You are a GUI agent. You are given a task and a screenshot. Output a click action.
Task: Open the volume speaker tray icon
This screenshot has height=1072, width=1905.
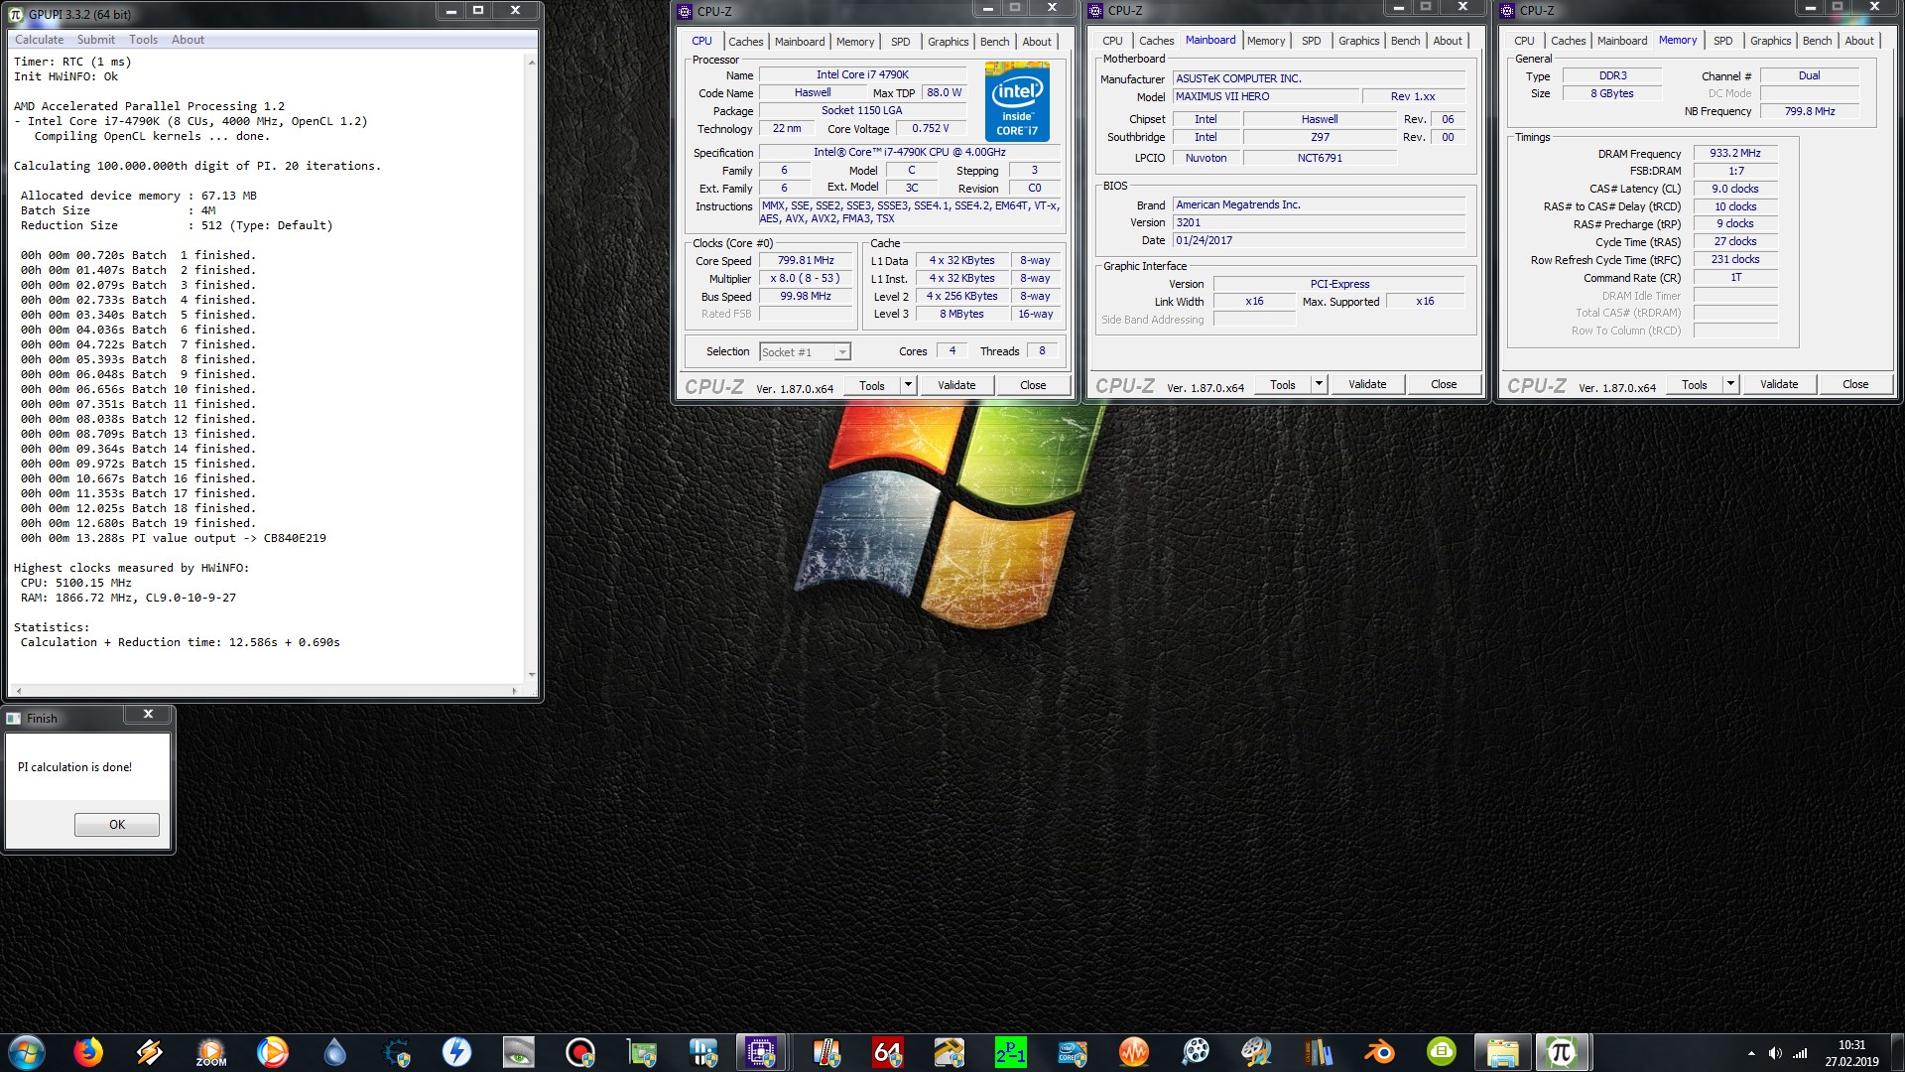(x=1775, y=1053)
